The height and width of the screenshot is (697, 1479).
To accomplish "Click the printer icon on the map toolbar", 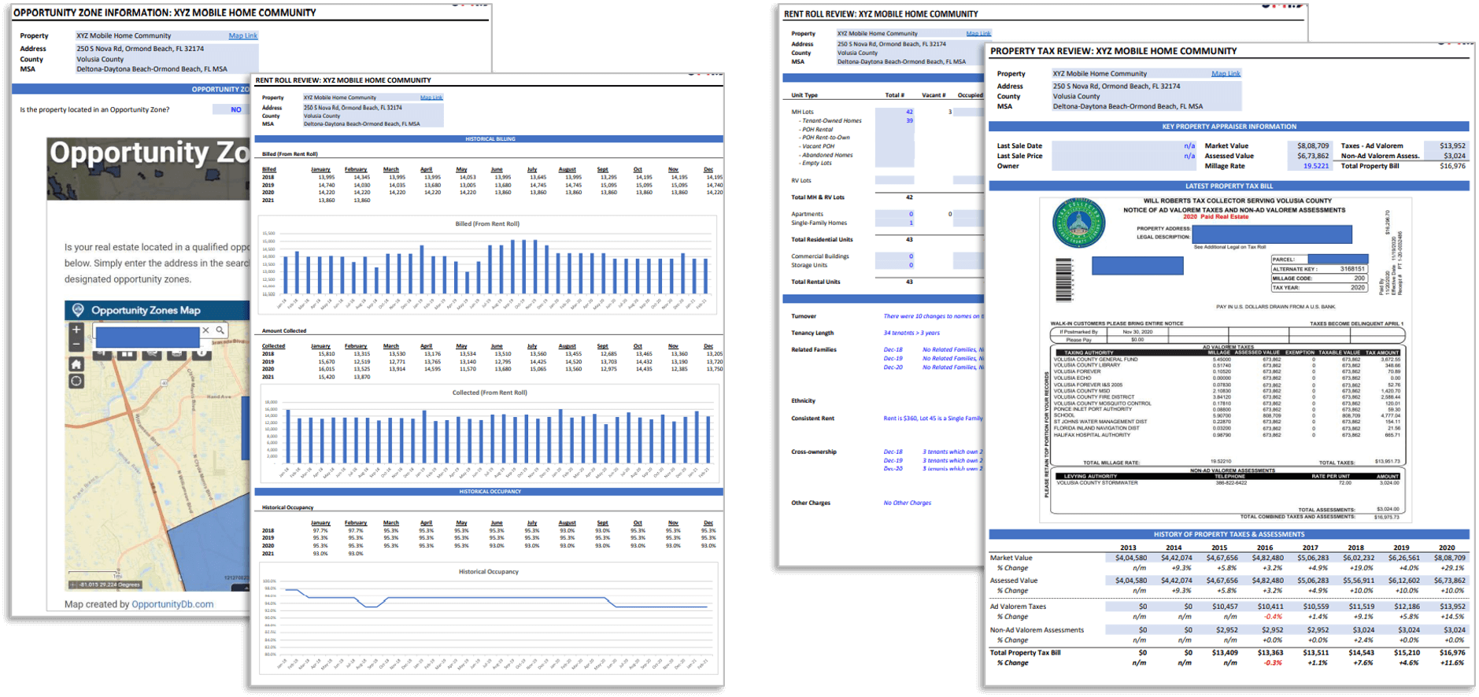I will [x=176, y=354].
